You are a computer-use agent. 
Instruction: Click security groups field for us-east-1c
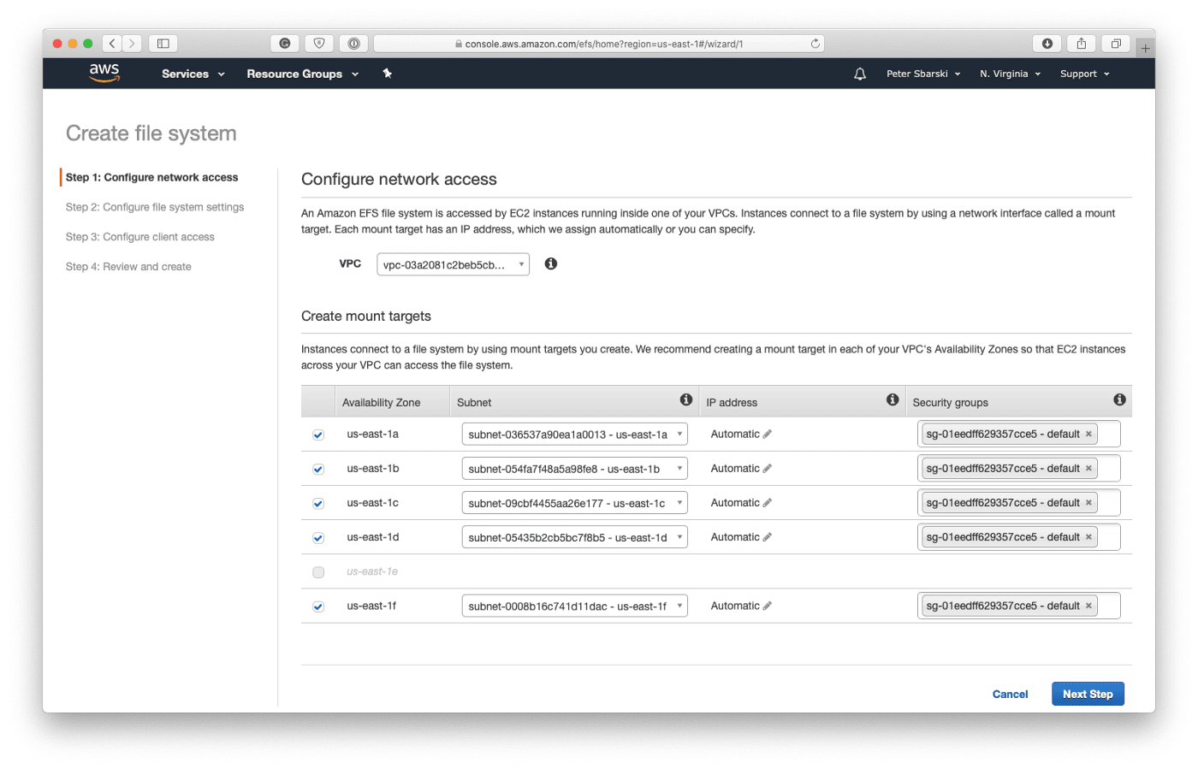click(x=1019, y=502)
